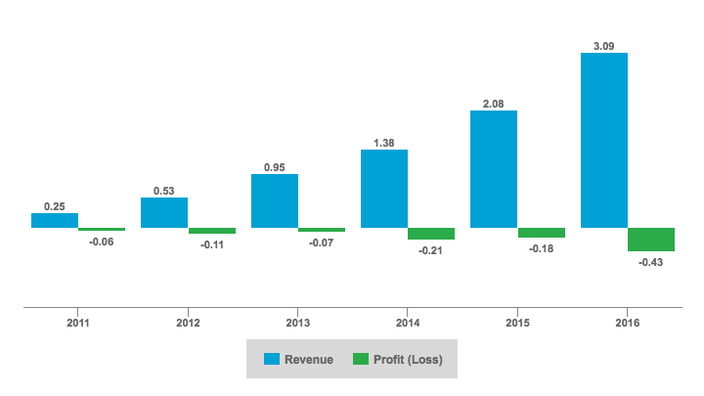Click the 2013 axis label

(298, 322)
